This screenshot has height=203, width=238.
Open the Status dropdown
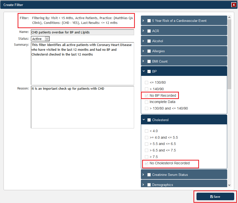pyautogui.click(x=40, y=39)
